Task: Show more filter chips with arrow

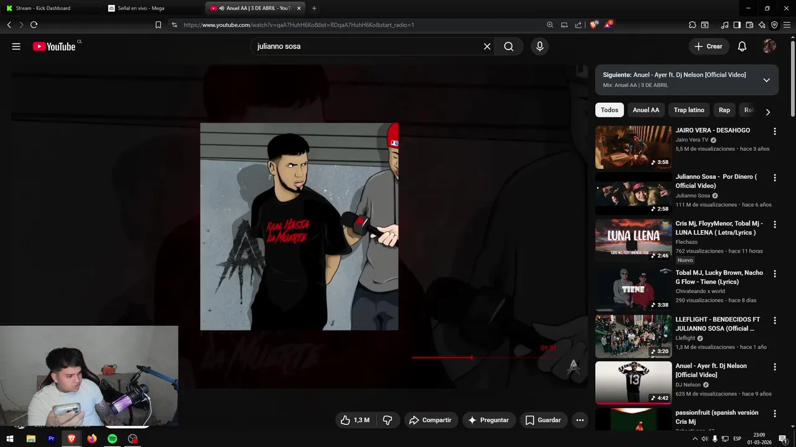Action: (x=767, y=112)
